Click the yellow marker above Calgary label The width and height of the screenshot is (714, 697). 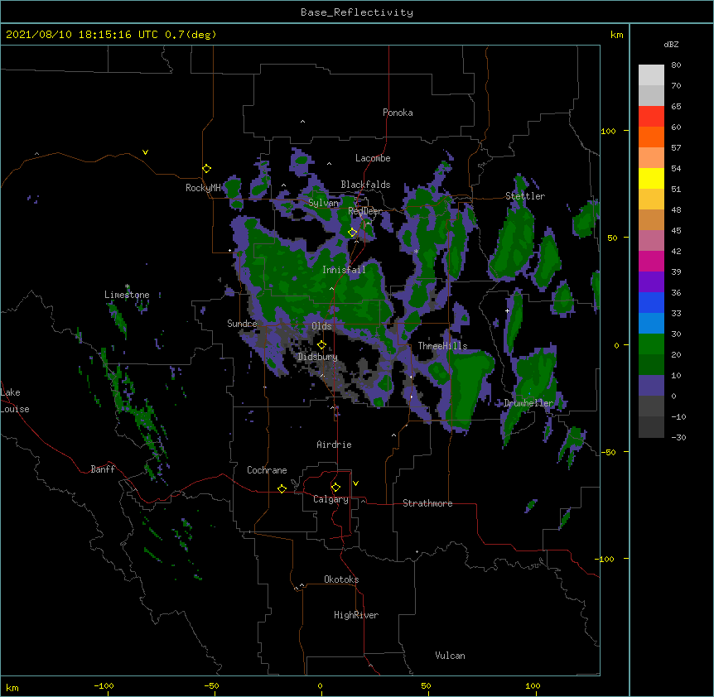(335, 488)
